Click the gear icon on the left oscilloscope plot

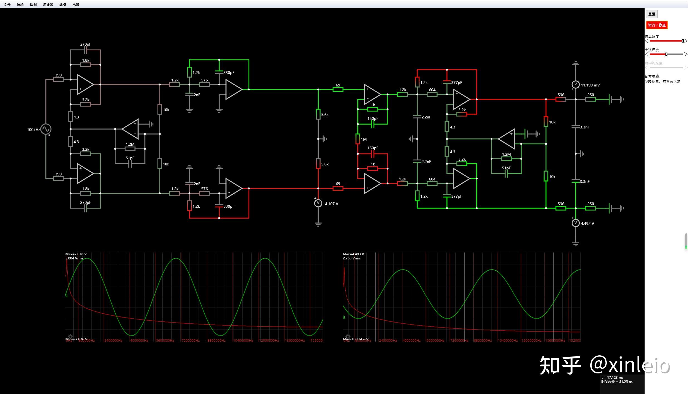click(x=70, y=336)
